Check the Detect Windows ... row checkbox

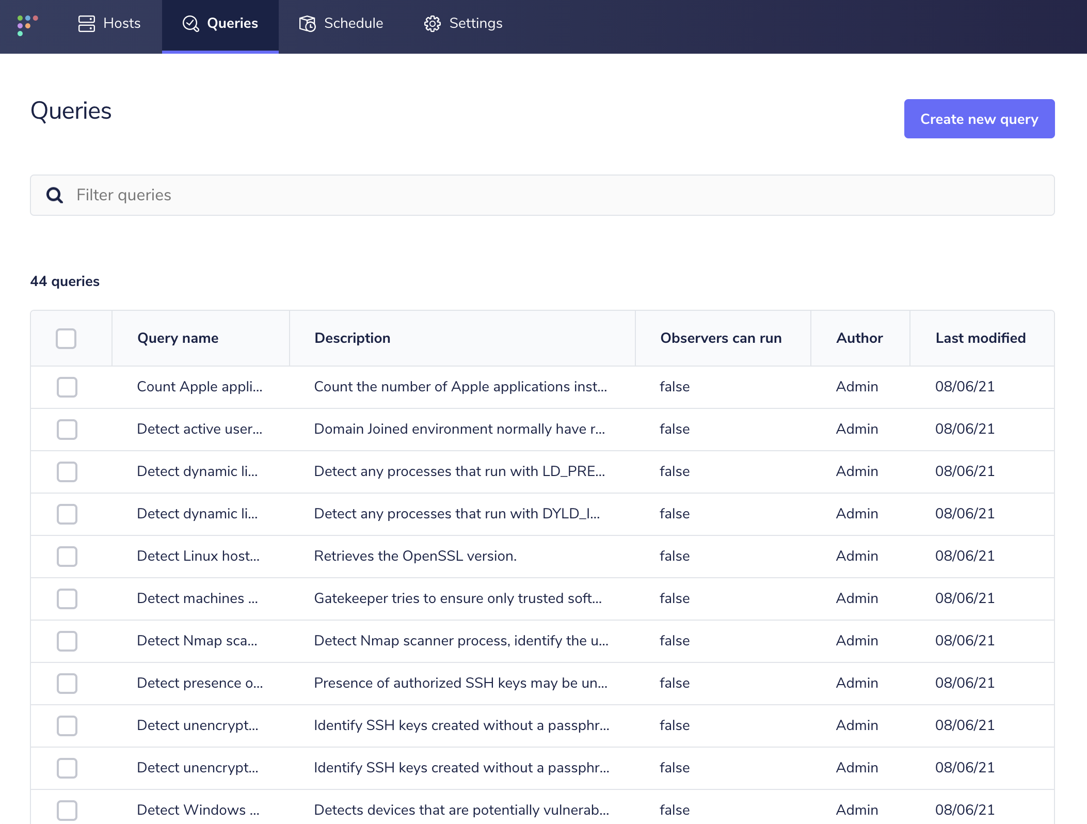(x=67, y=811)
